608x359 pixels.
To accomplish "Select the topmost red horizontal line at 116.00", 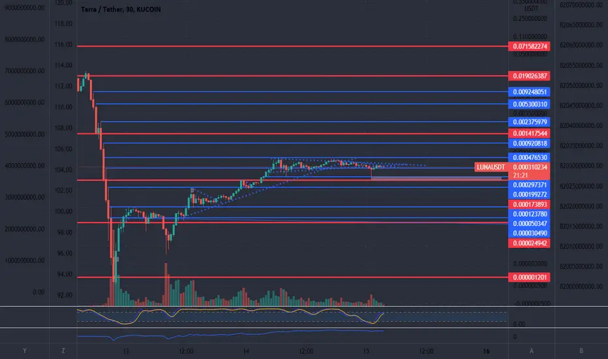I will (292, 46).
